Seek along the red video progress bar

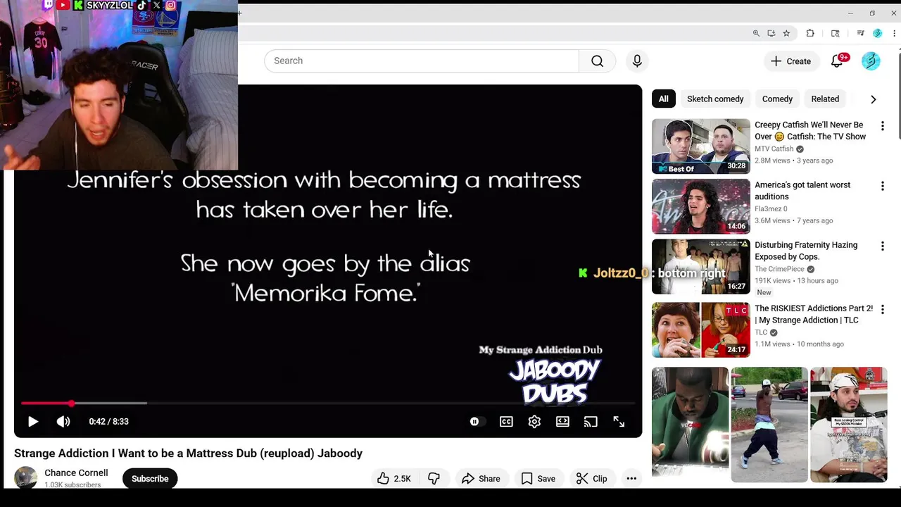point(328,403)
